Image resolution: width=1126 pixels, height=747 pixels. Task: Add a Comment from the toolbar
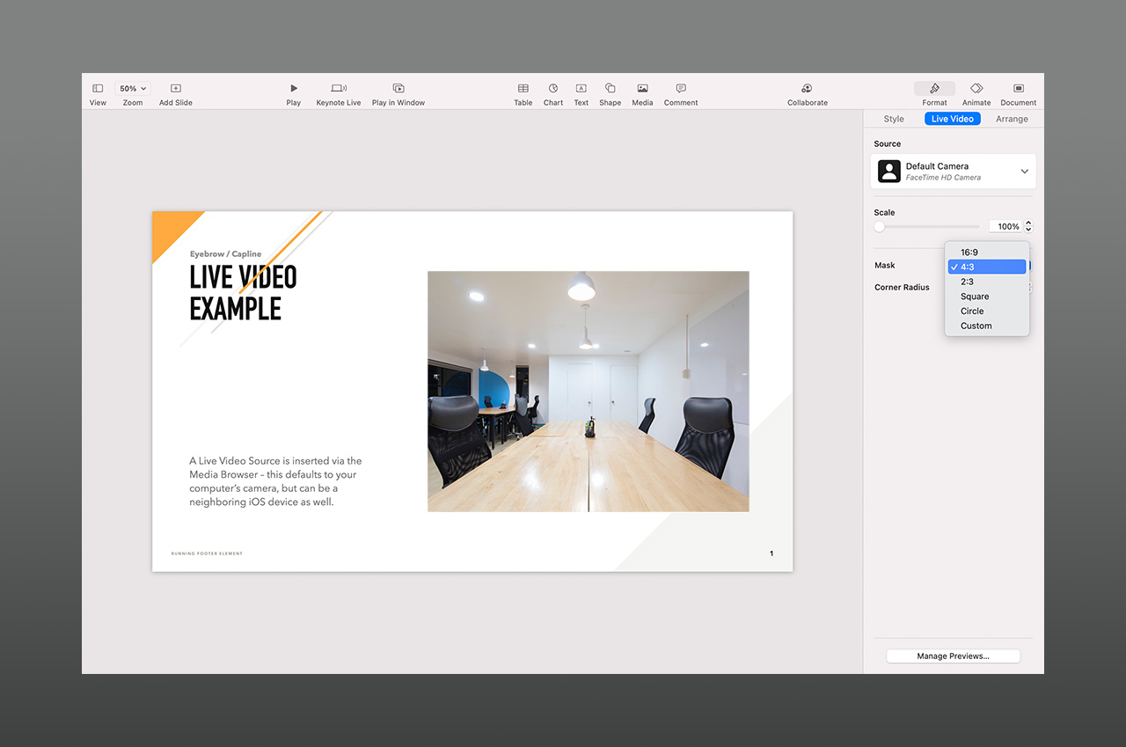681,89
